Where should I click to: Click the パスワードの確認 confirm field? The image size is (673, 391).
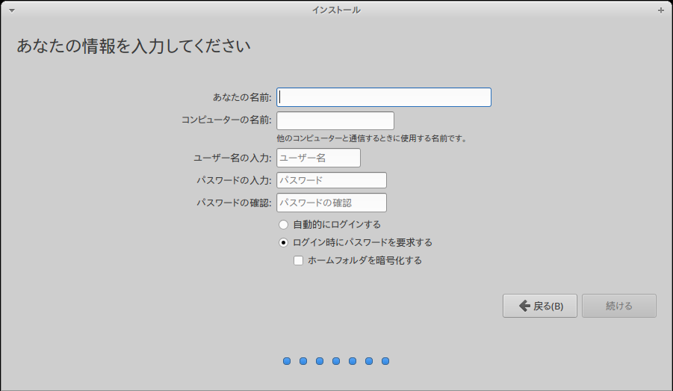(332, 203)
